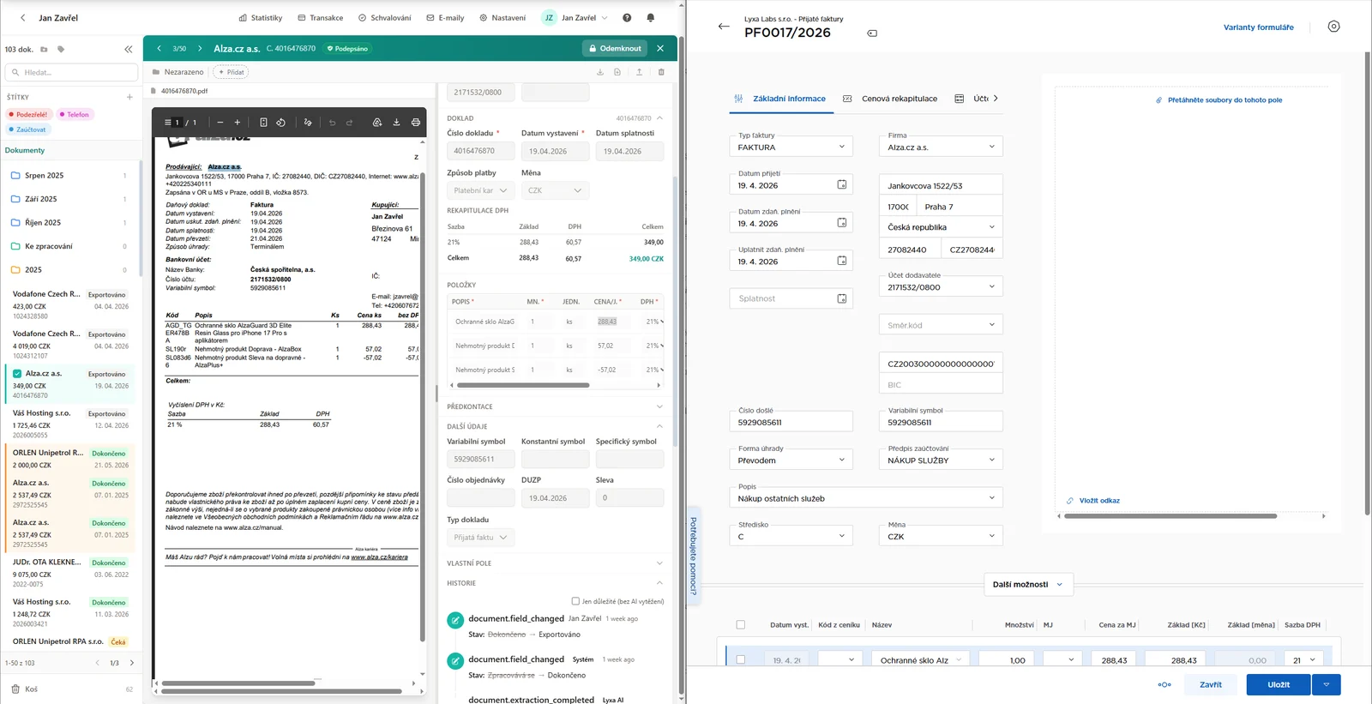Open Statistiky in top navigation

click(x=261, y=18)
